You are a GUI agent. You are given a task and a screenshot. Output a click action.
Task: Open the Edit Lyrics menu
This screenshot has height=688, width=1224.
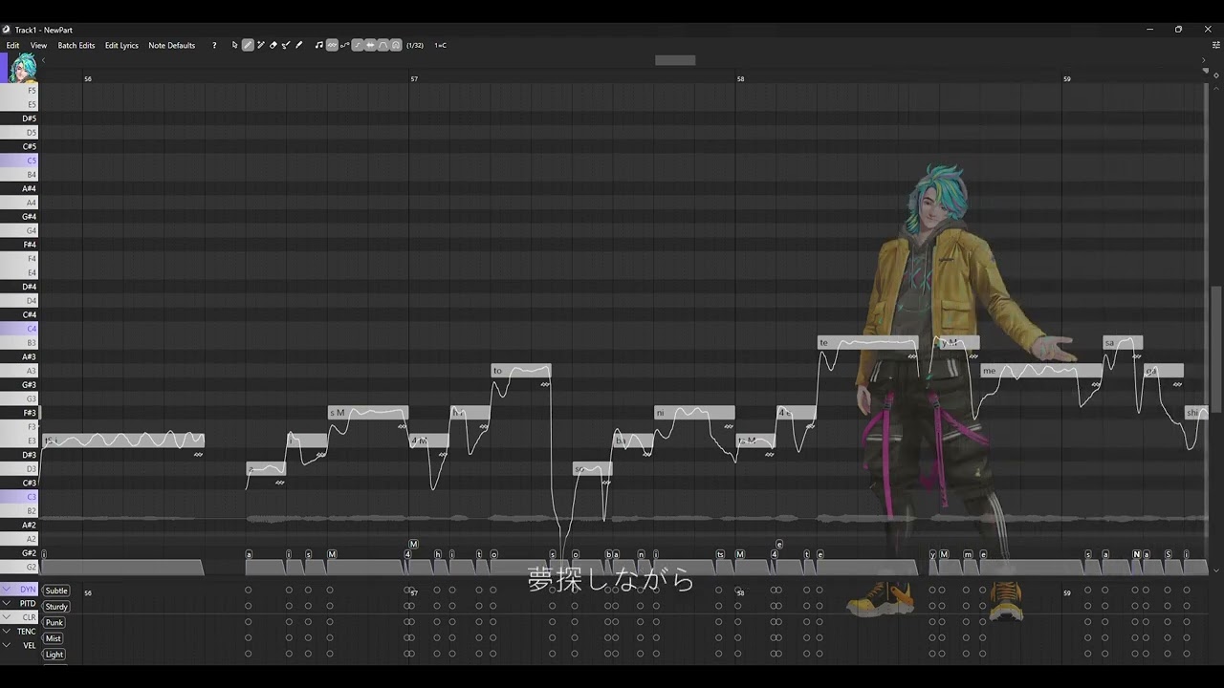coord(121,45)
